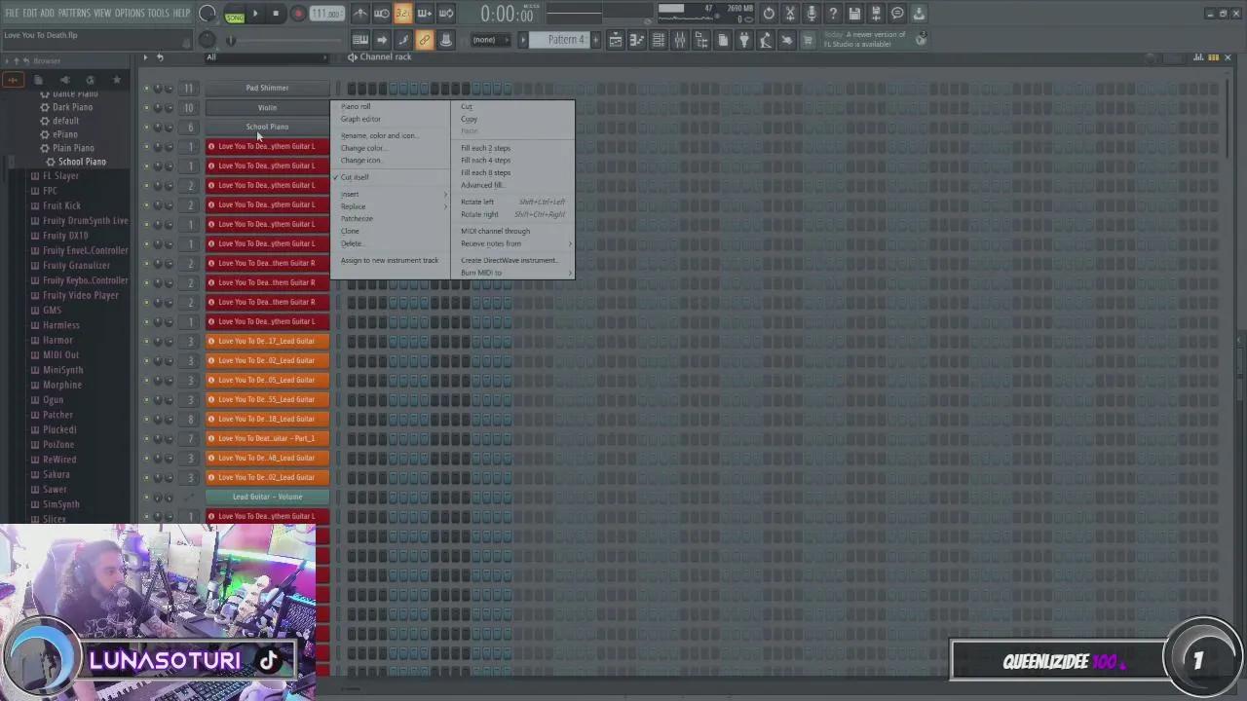Click the tempo 111 BPM field

tap(326, 14)
